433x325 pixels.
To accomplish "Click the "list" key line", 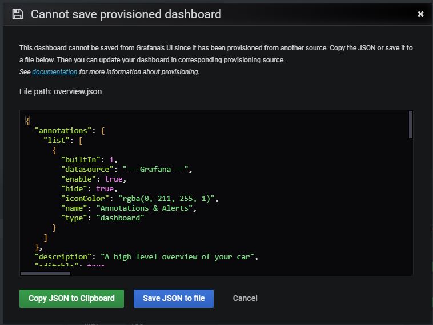I will (x=63, y=141).
